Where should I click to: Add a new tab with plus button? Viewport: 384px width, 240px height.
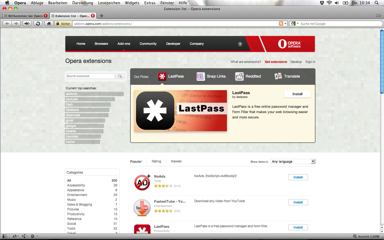click(x=102, y=16)
